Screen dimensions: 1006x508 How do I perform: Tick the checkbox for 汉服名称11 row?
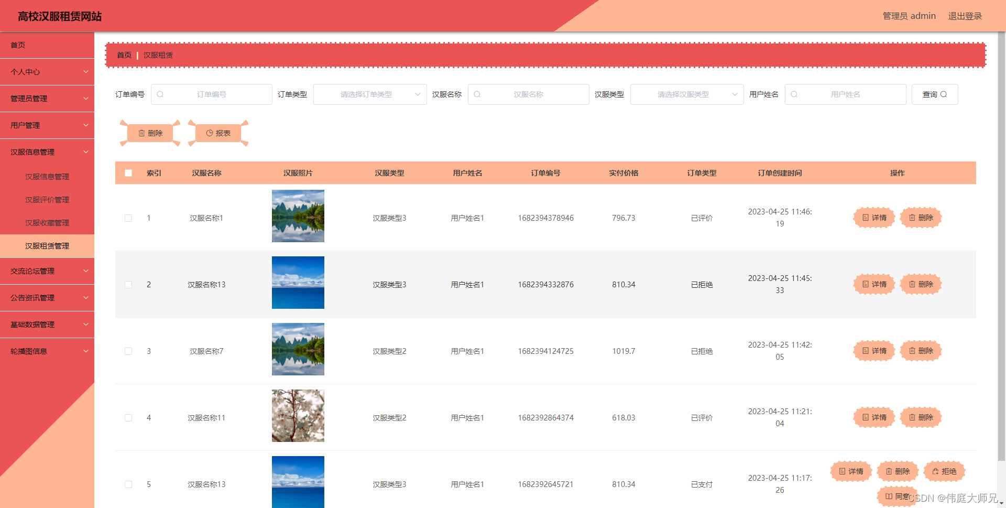[128, 418]
